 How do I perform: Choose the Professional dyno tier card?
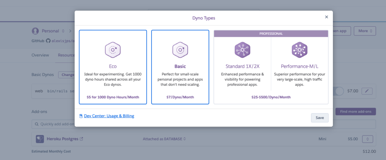[271, 67]
